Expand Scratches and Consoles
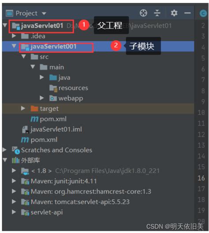Viewport: 209px width, 233px height. [4, 149]
